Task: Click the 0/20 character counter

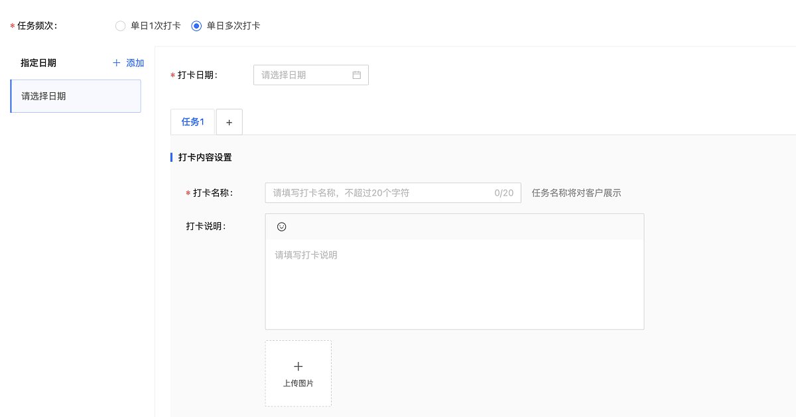Action: pyautogui.click(x=504, y=193)
